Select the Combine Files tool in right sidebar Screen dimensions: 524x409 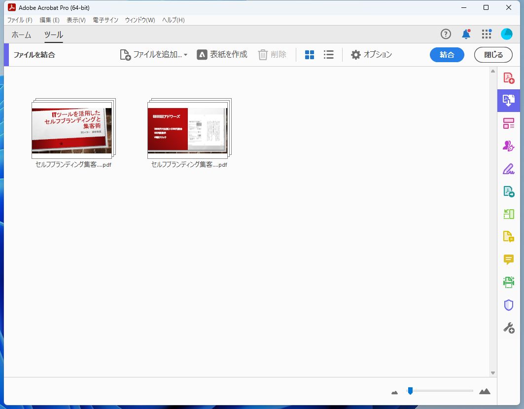click(x=509, y=101)
